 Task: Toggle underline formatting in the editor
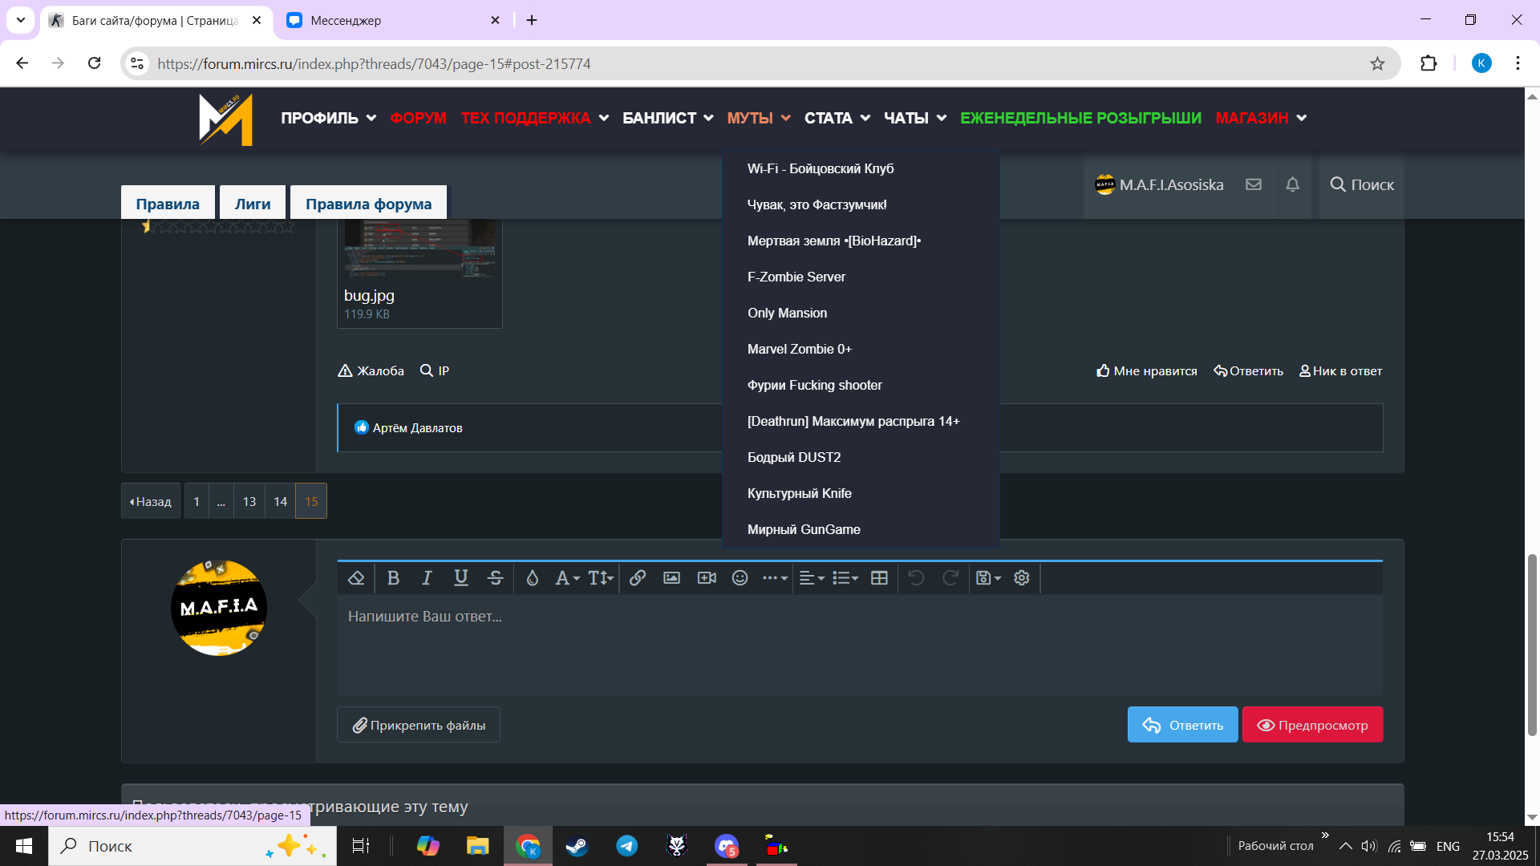coord(460,578)
